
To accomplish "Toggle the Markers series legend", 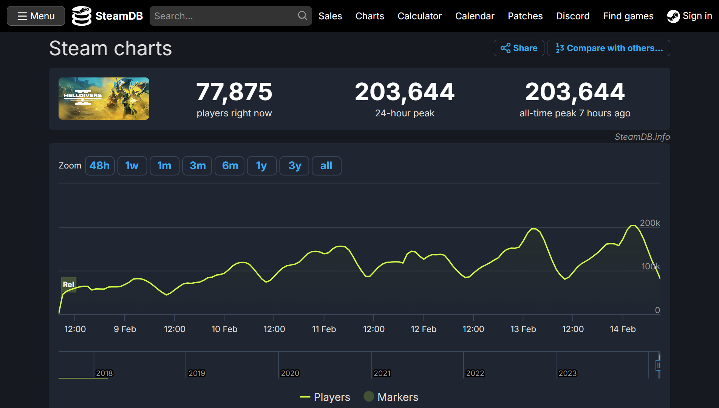I will (x=391, y=397).
